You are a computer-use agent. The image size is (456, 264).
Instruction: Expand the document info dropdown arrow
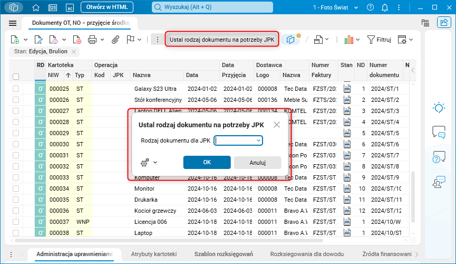[x=64, y=40]
